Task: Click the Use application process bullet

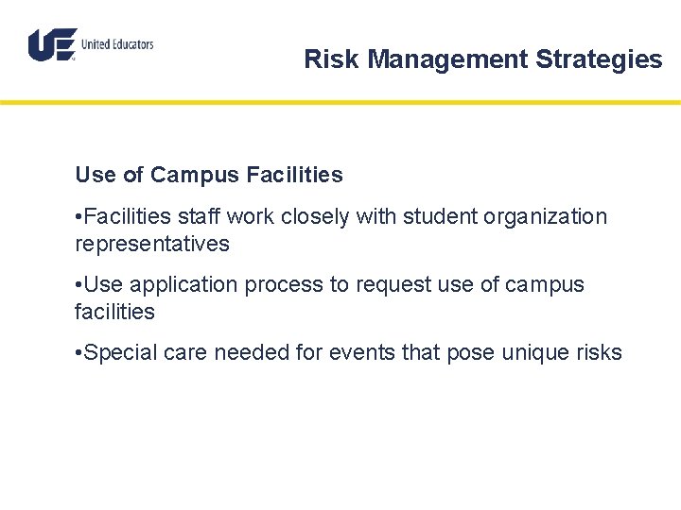Action: 331,285
